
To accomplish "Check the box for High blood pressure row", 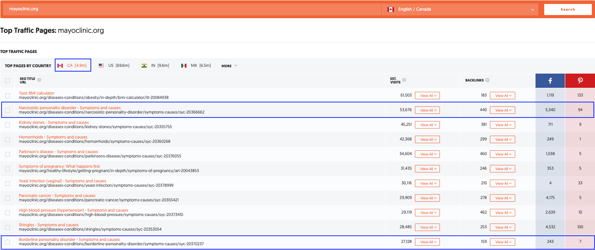I will coord(8,212).
